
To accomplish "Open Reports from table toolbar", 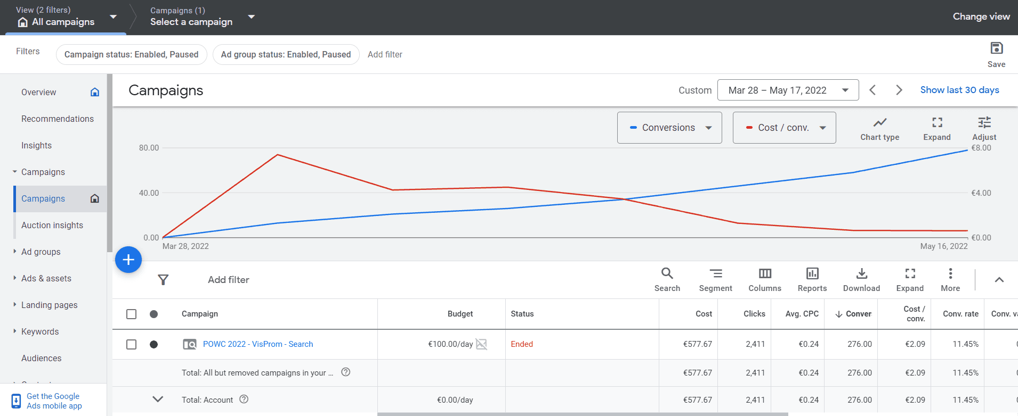I will pos(812,280).
